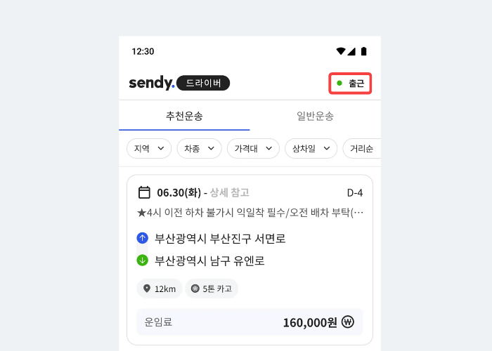Tap the 드라이버 badge
This screenshot has width=492, height=351.
coord(203,84)
